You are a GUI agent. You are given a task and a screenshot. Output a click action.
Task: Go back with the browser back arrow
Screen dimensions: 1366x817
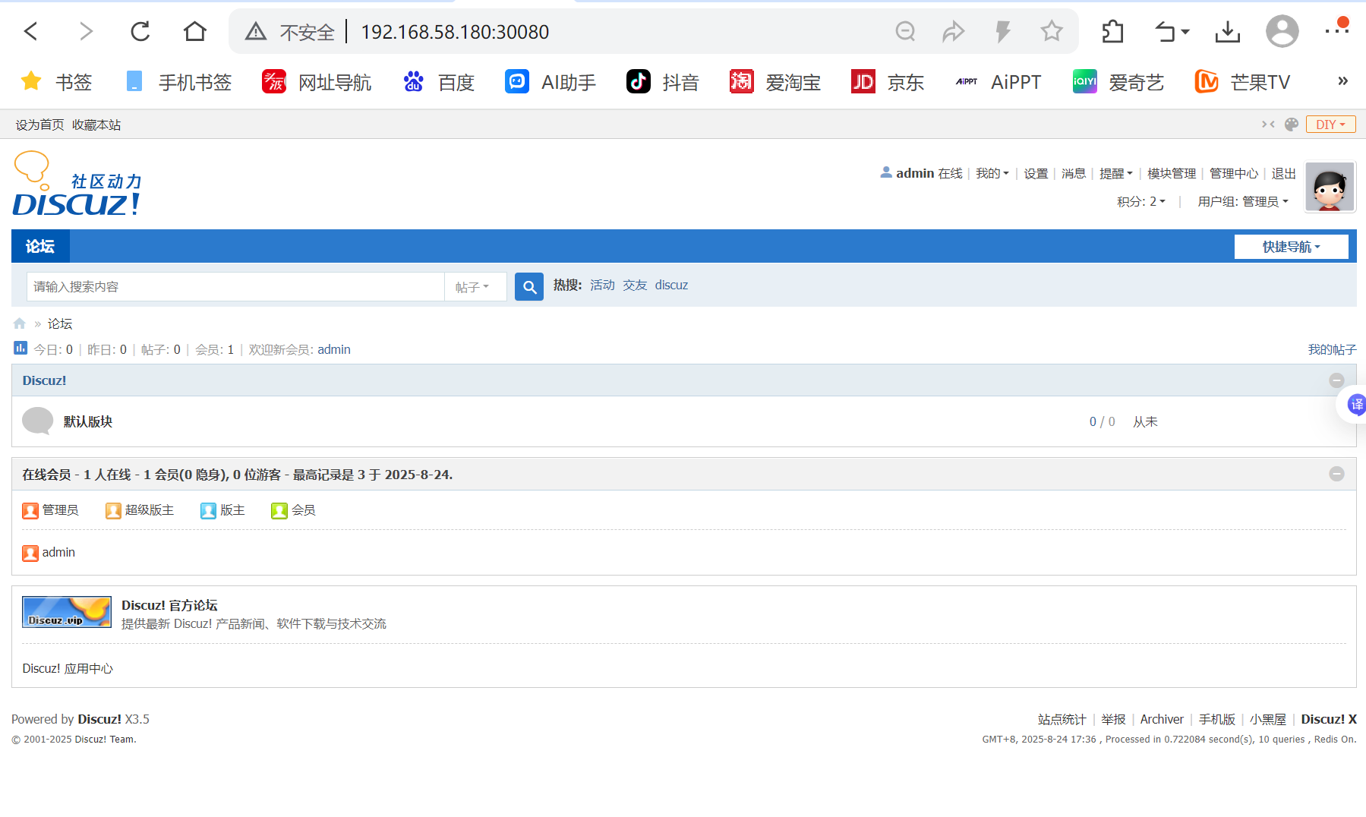tap(31, 31)
